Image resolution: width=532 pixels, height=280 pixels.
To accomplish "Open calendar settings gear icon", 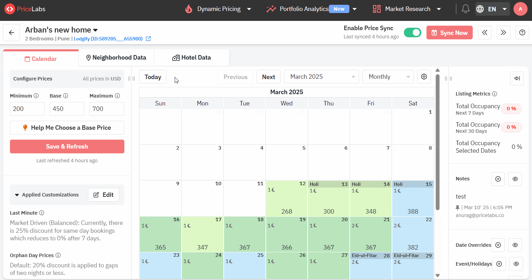I will [x=424, y=77].
